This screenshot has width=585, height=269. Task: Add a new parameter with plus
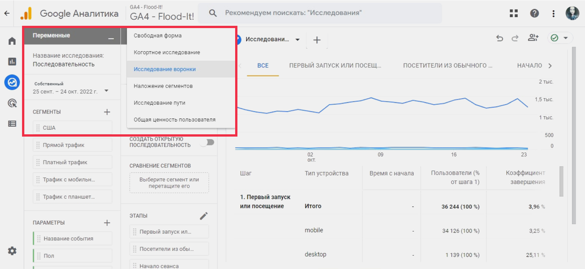[107, 223]
